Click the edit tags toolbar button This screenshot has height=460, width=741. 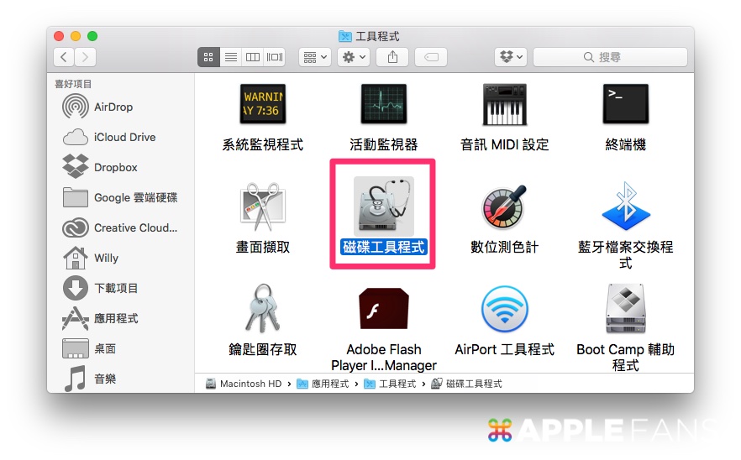pos(431,57)
